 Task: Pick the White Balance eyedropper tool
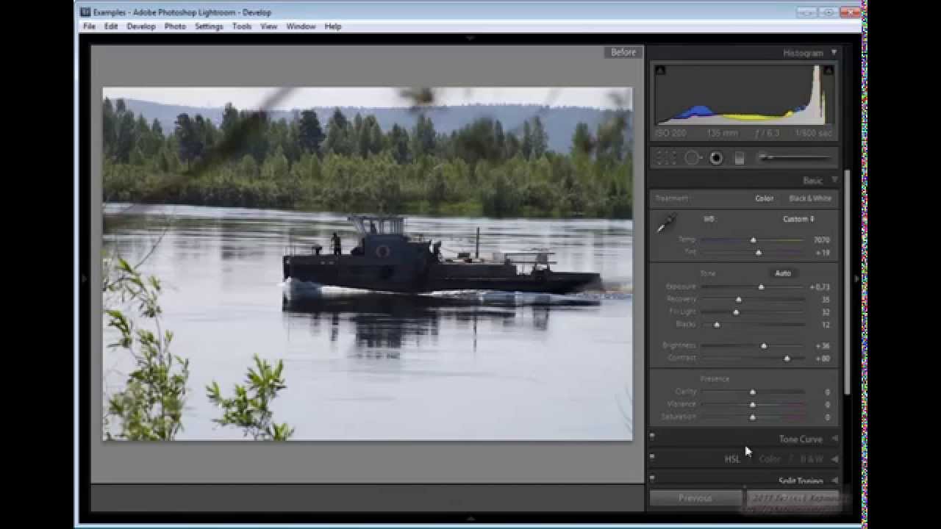(667, 224)
